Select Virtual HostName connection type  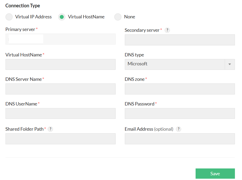[x=62, y=17]
